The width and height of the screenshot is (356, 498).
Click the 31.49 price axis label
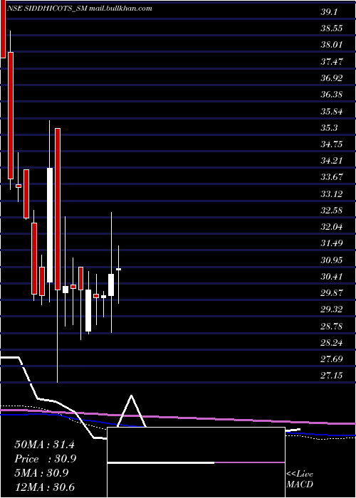click(332, 243)
